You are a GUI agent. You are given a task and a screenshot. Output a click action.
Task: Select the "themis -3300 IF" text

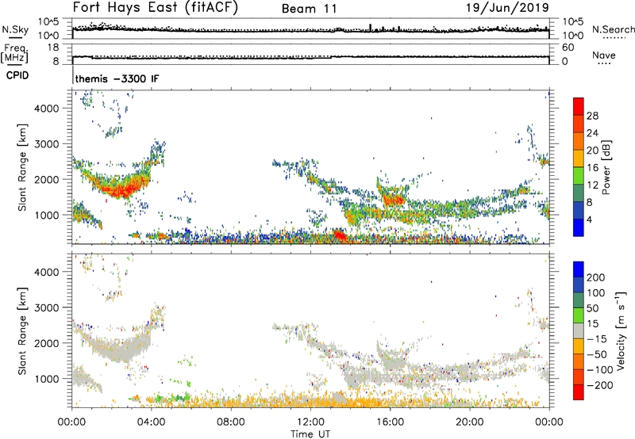click(117, 78)
